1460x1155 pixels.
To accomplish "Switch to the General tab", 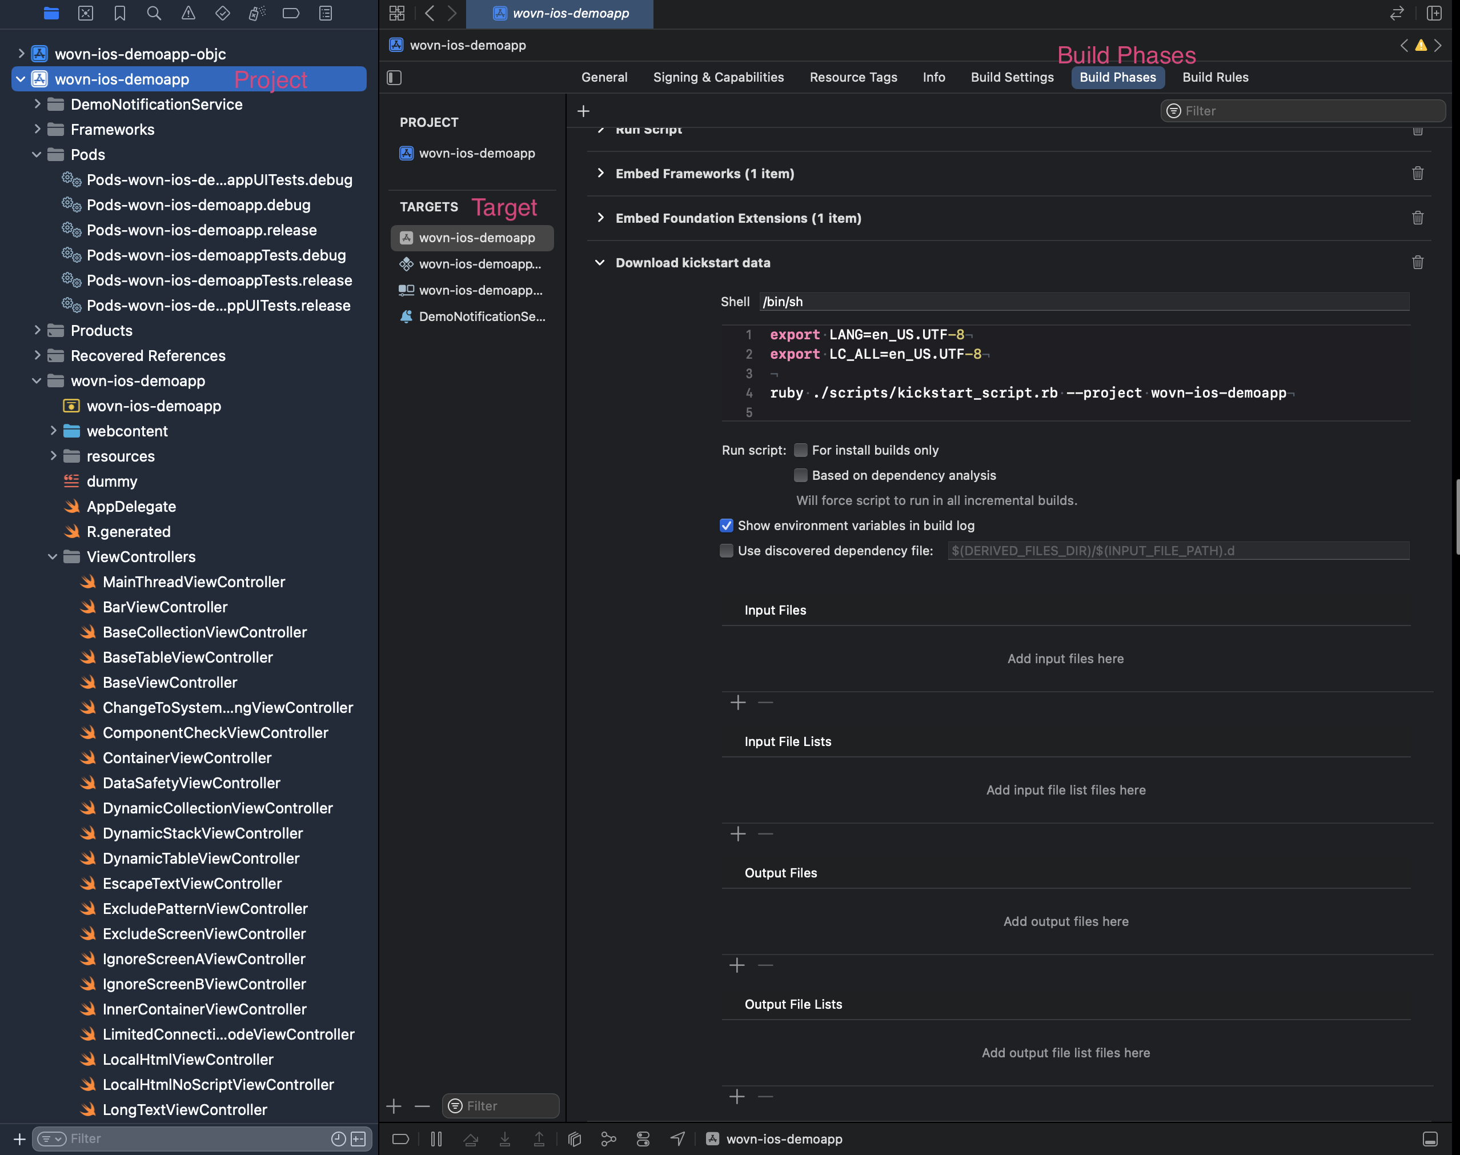I will tap(604, 77).
